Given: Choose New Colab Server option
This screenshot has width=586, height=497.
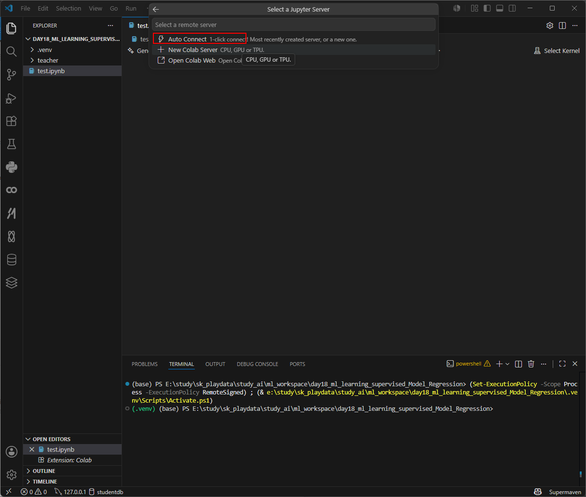Looking at the screenshot, I should (294, 50).
